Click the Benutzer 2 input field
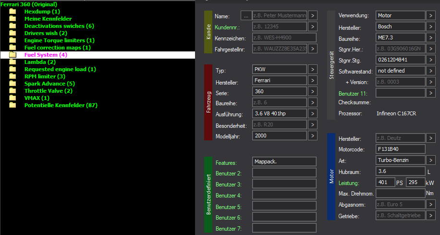Screen dimensions: 440x235 [x=284, y=173]
